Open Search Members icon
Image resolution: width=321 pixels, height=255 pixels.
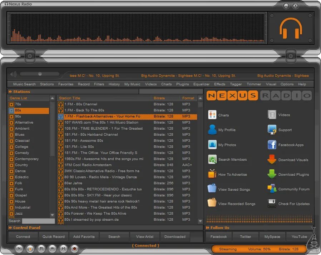click(x=212, y=159)
